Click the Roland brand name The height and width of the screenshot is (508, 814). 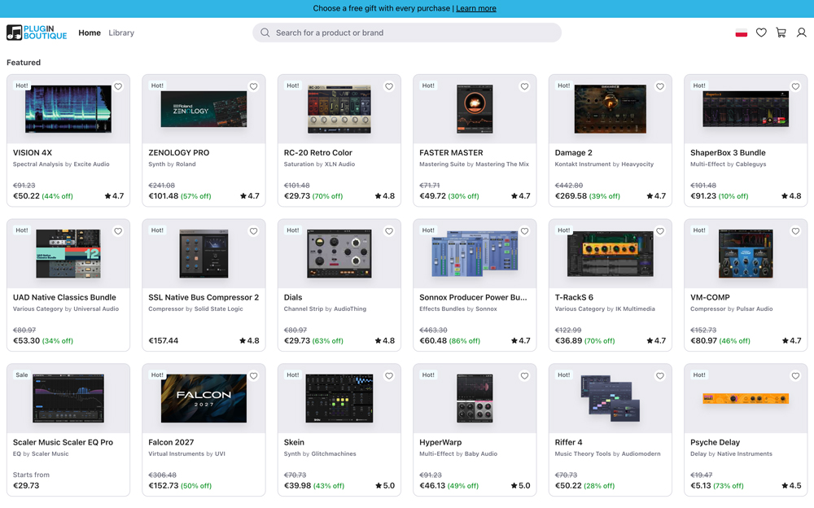click(186, 164)
